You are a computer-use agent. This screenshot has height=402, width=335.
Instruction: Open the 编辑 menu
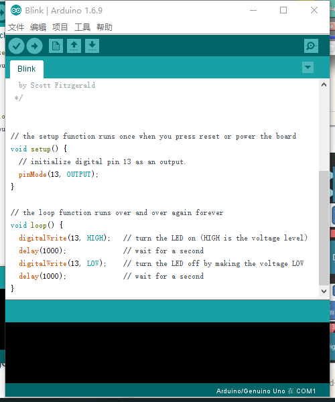38,27
